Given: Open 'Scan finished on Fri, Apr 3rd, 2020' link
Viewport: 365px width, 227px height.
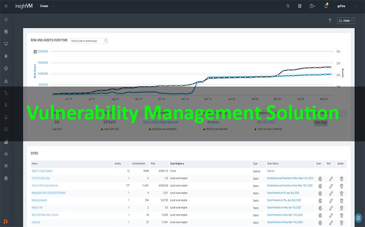Looking at the screenshot, I should (283, 193).
